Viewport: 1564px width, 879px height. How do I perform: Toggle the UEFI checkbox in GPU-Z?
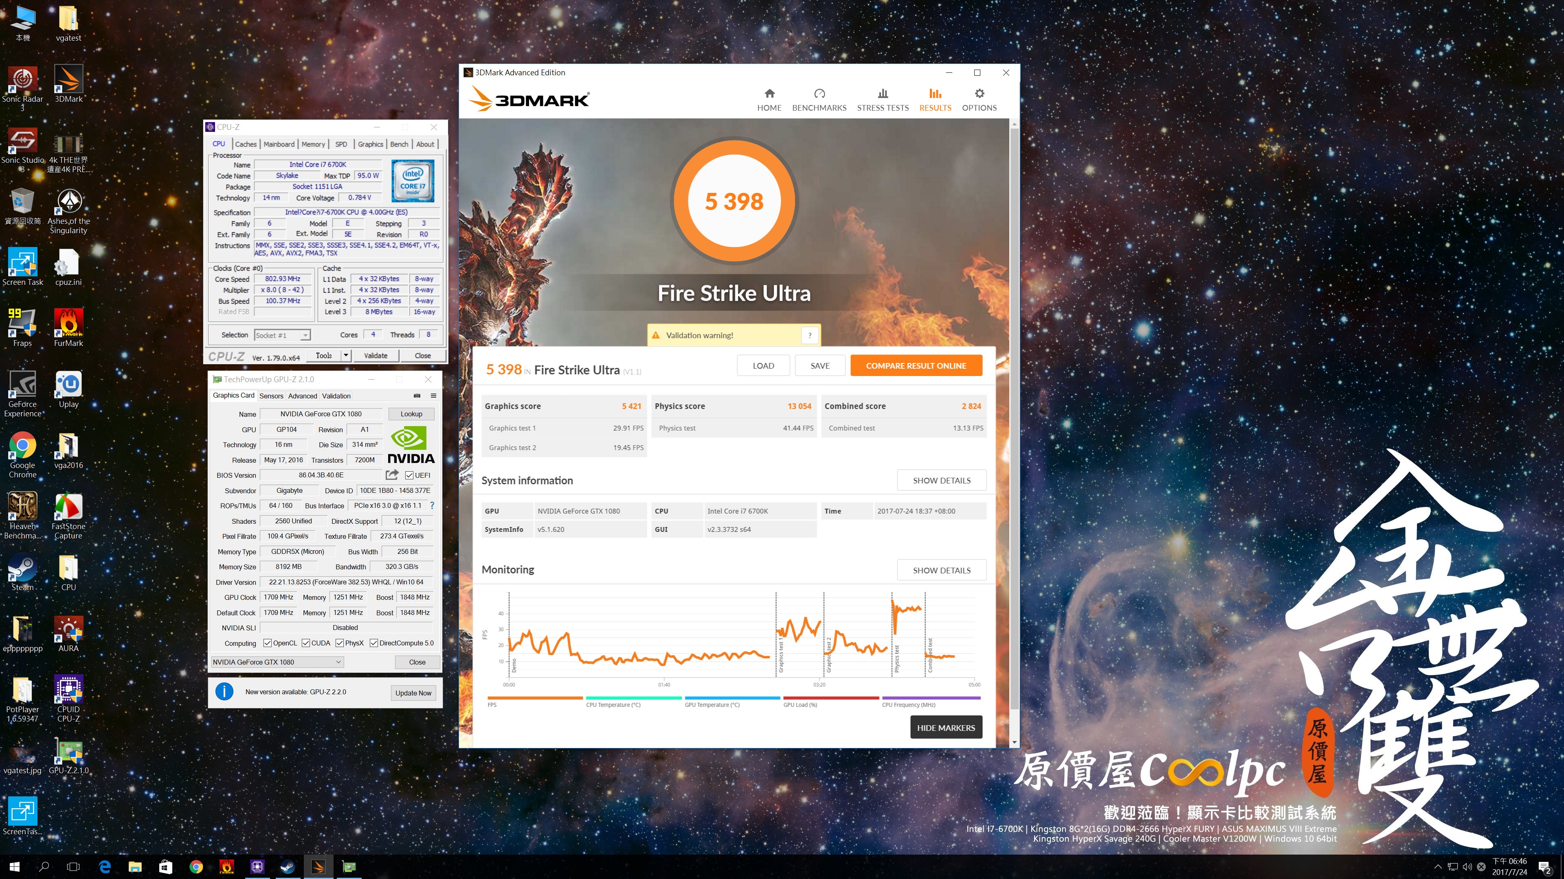coord(409,476)
